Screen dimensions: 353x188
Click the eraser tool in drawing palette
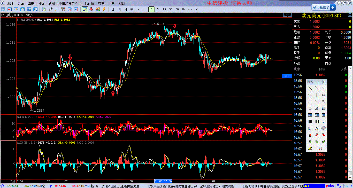pos(310,148)
